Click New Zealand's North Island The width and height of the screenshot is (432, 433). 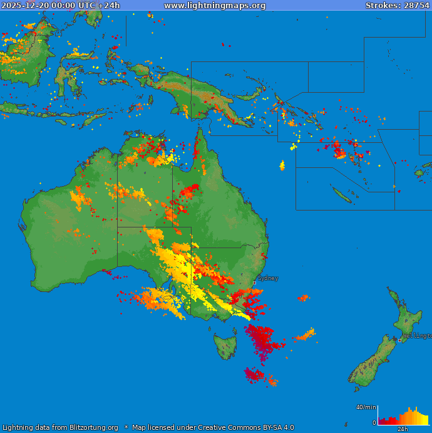point(407,320)
